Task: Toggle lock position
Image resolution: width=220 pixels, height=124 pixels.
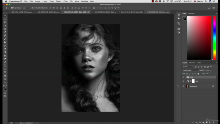Action: coord(192,74)
